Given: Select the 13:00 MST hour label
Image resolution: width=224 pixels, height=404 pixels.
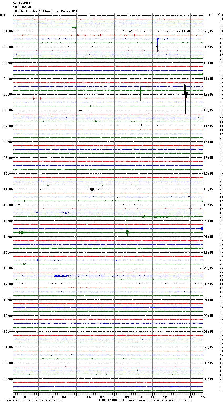Looking at the screenshot, I should pos(8,221).
